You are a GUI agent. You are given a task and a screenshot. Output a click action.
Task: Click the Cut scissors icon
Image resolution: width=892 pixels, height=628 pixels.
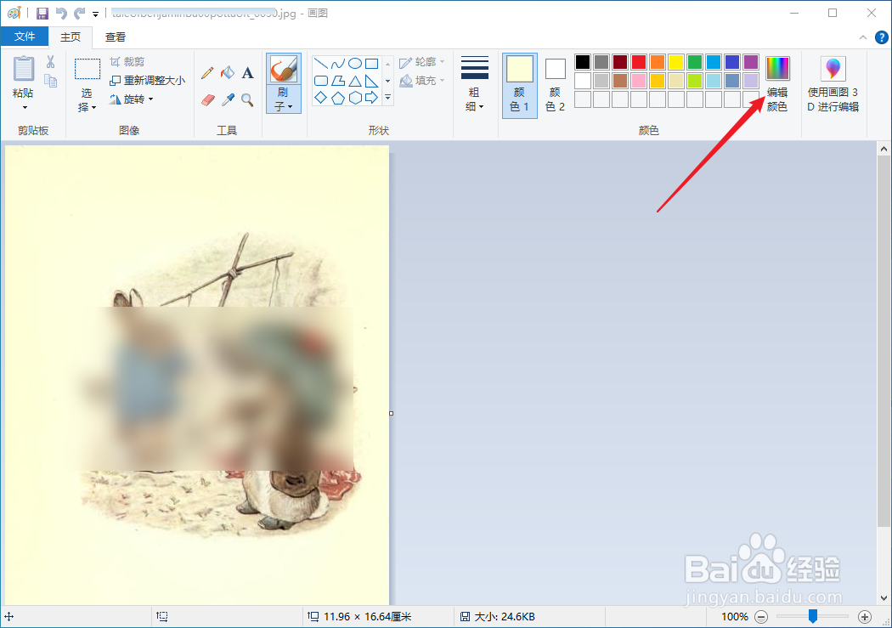[x=51, y=61]
